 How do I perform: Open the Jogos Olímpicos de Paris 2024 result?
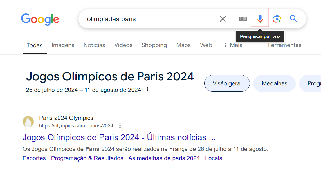pyautogui.click(x=119, y=137)
